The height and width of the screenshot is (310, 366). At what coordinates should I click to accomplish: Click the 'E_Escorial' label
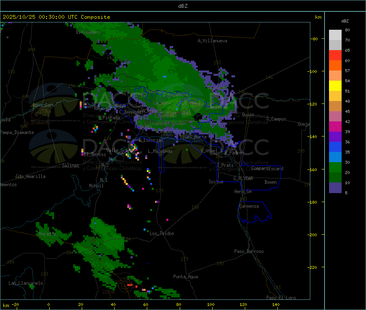151,140
